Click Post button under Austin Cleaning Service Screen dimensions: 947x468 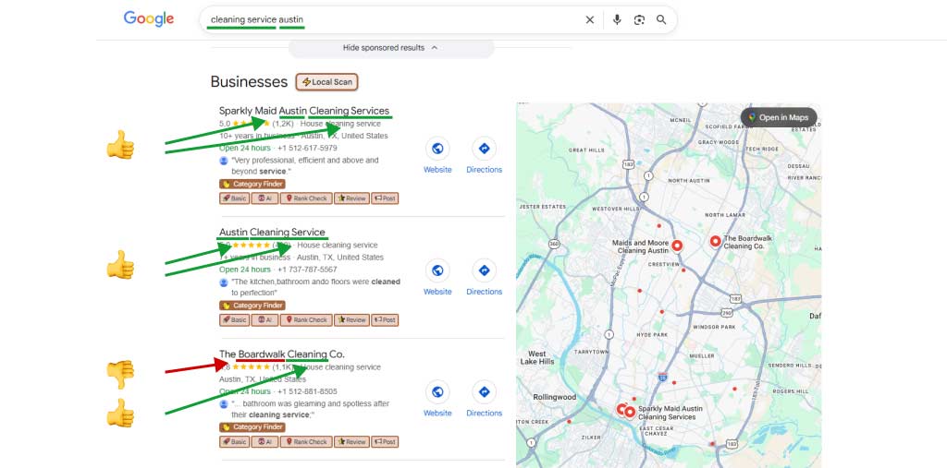[x=385, y=320]
